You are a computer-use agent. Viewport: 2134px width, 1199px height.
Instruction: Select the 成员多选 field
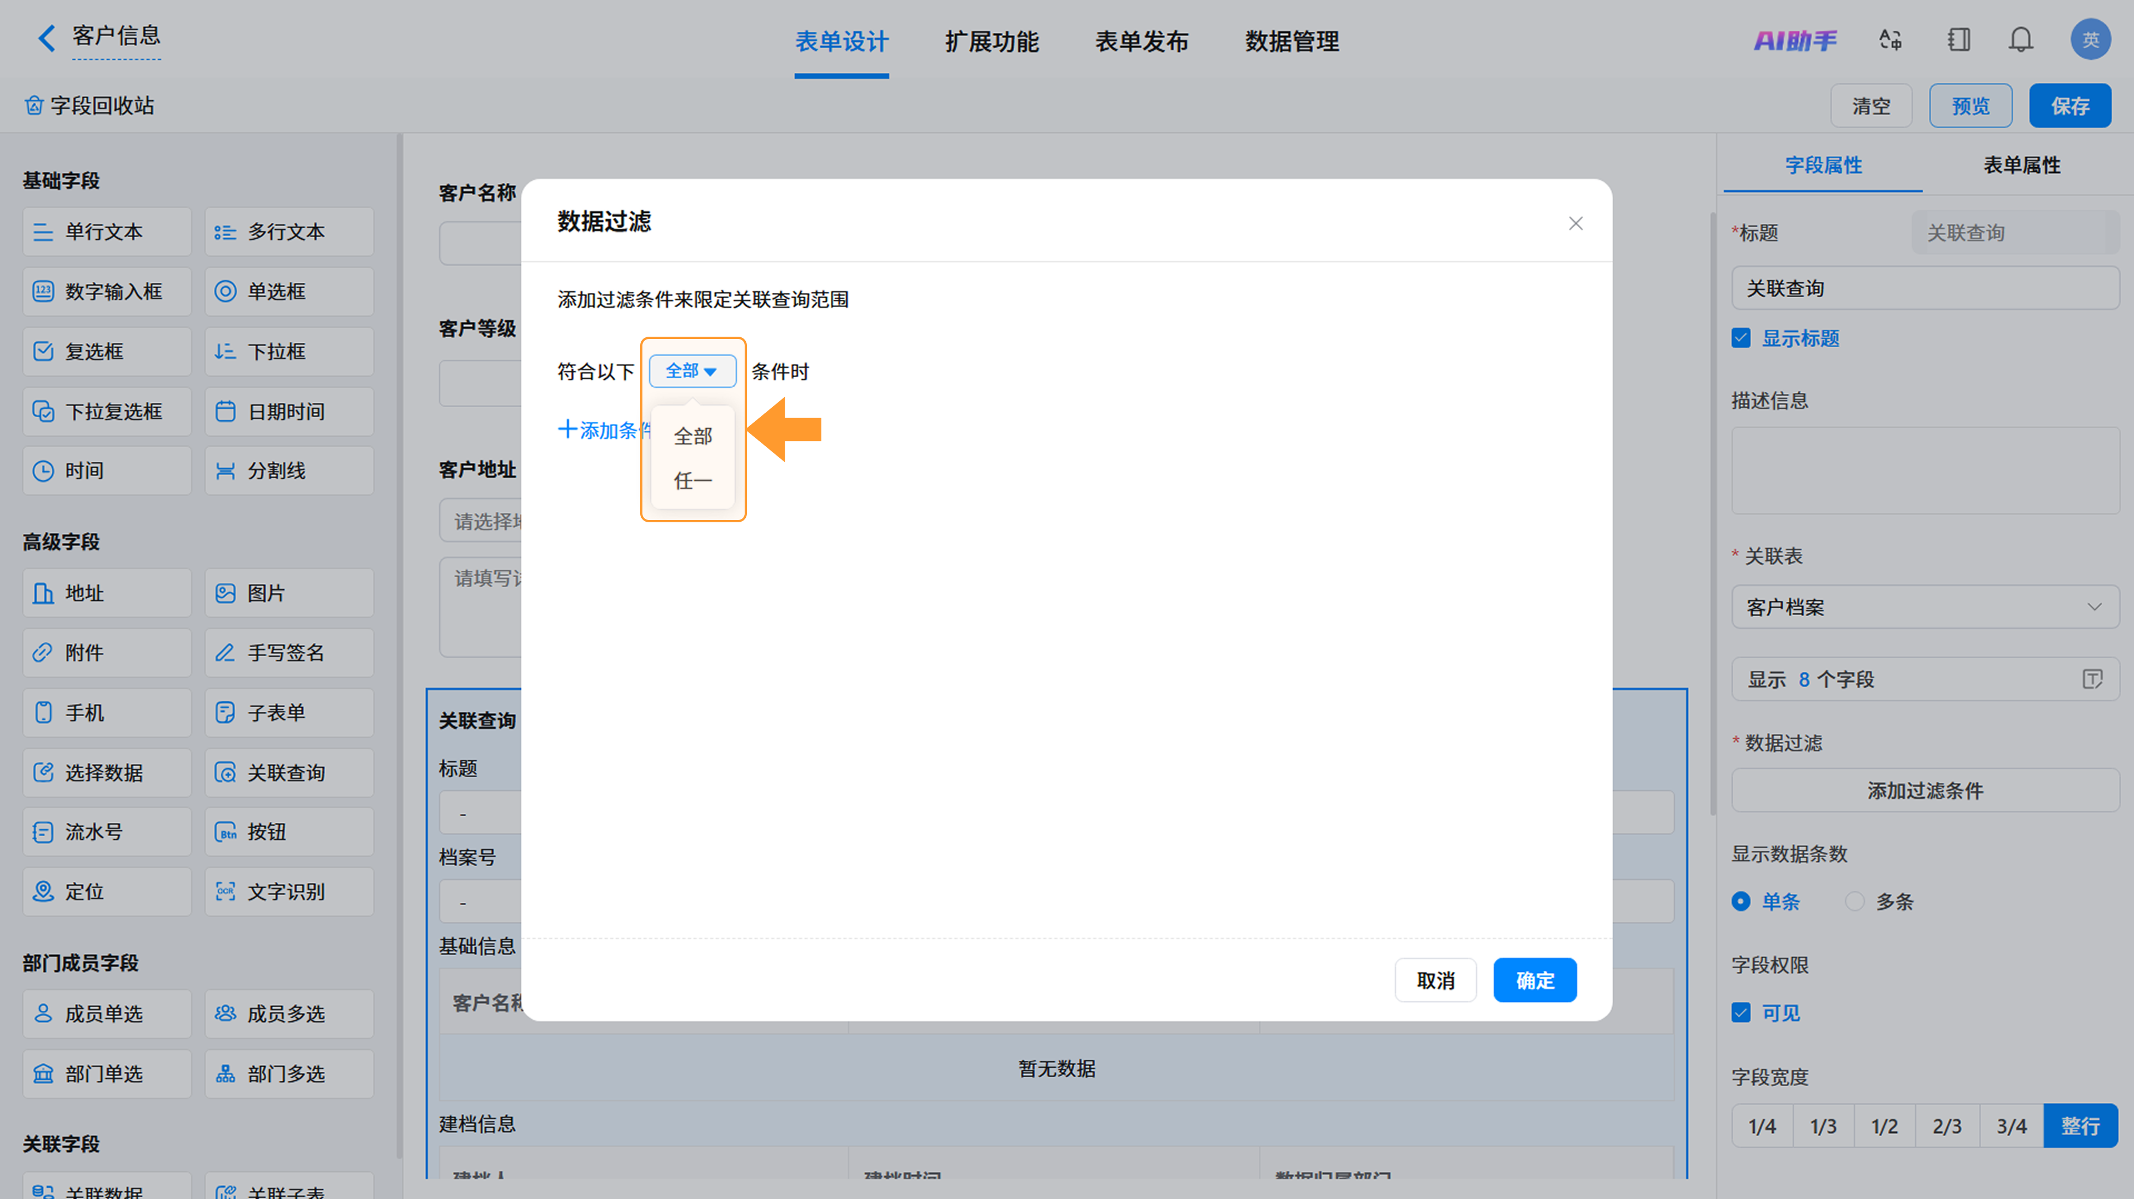(x=289, y=1015)
